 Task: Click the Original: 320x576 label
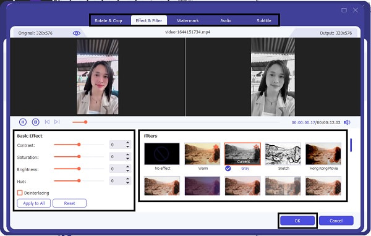click(x=35, y=33)
